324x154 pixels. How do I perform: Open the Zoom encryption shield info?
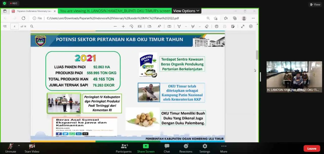click(4, 3)
